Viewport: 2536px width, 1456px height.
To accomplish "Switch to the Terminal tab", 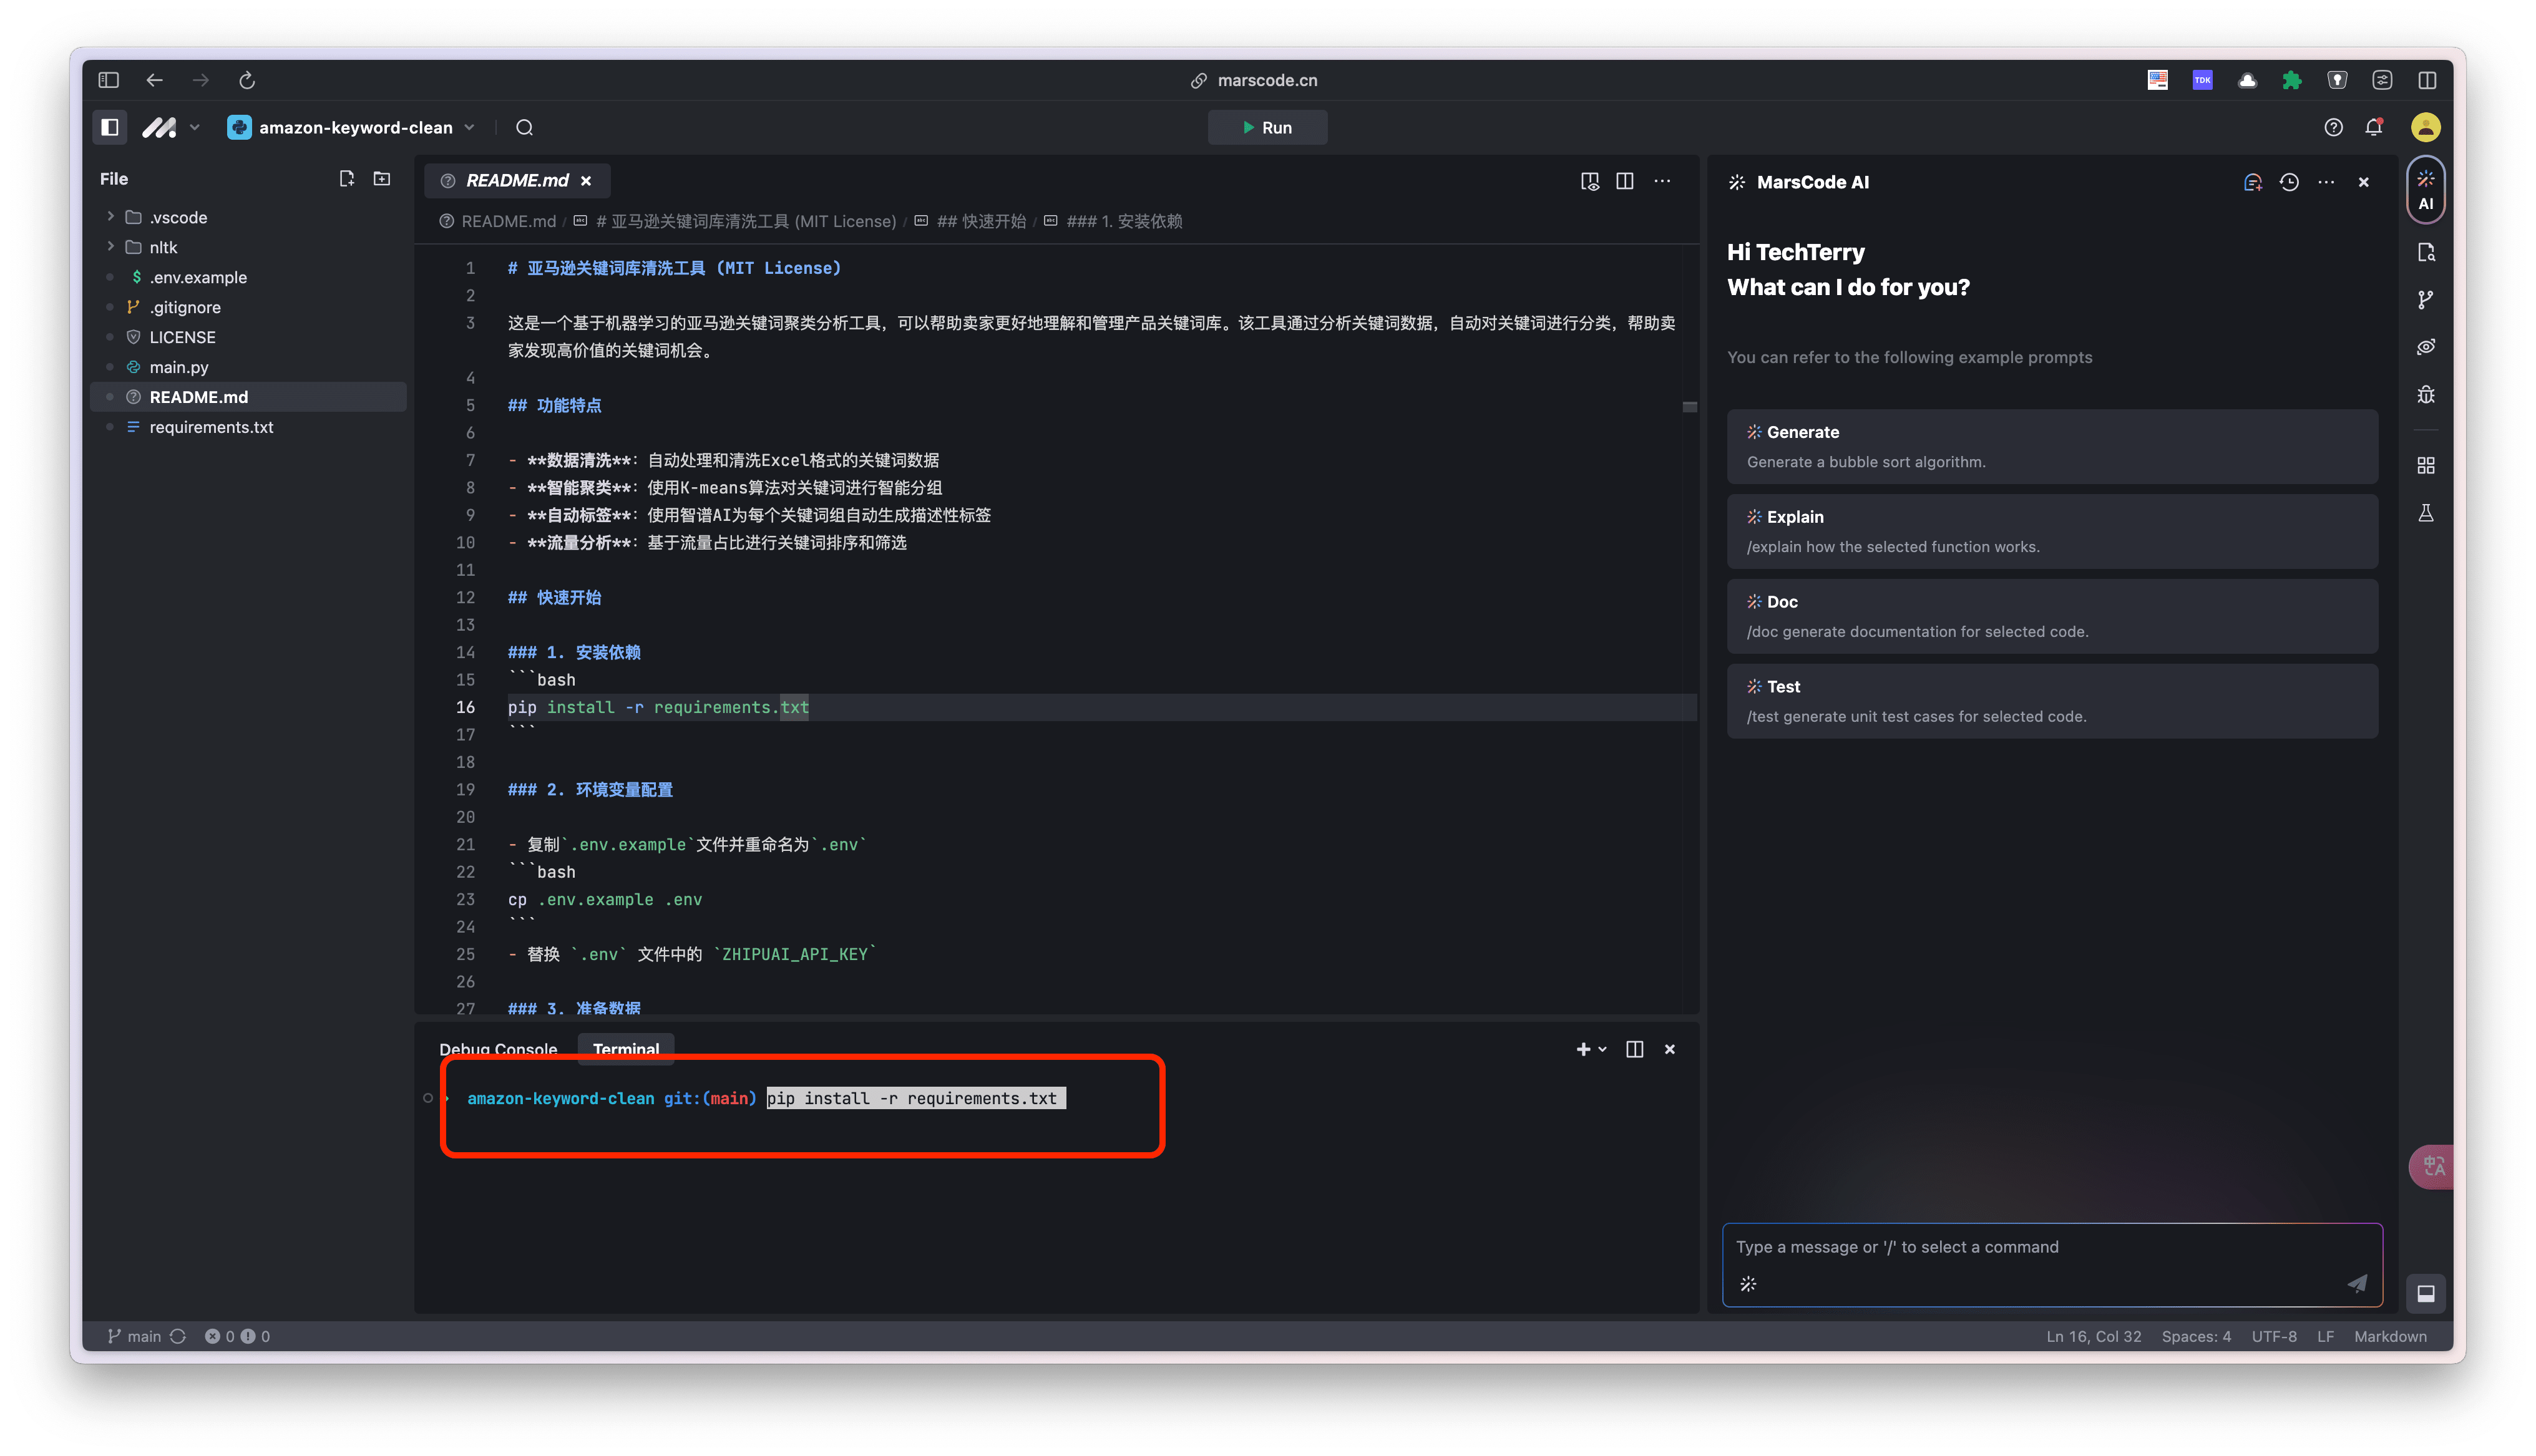I will pos(626,1049).
